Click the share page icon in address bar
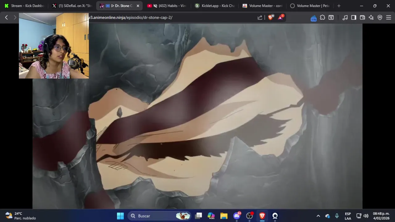 pyautogui.click(x=260, y=18)
